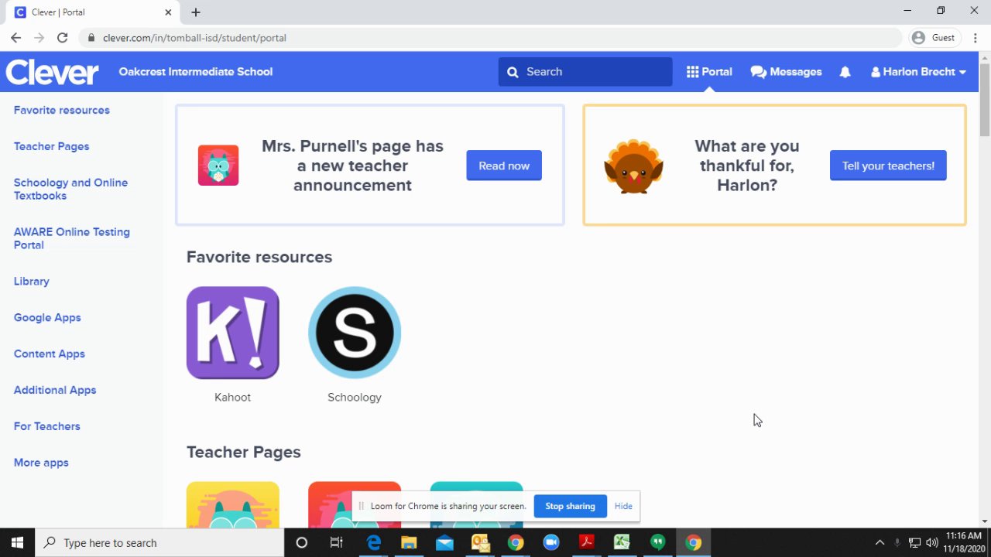The width and height of the screenshot is (991, 557).
Task: Click the Guest profile button
Action: pyautogui.click(x=933, y=37)
